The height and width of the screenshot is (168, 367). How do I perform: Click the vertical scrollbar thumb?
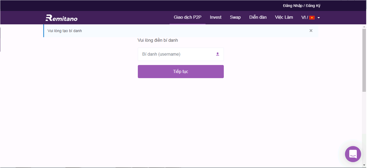pos(364,60)
